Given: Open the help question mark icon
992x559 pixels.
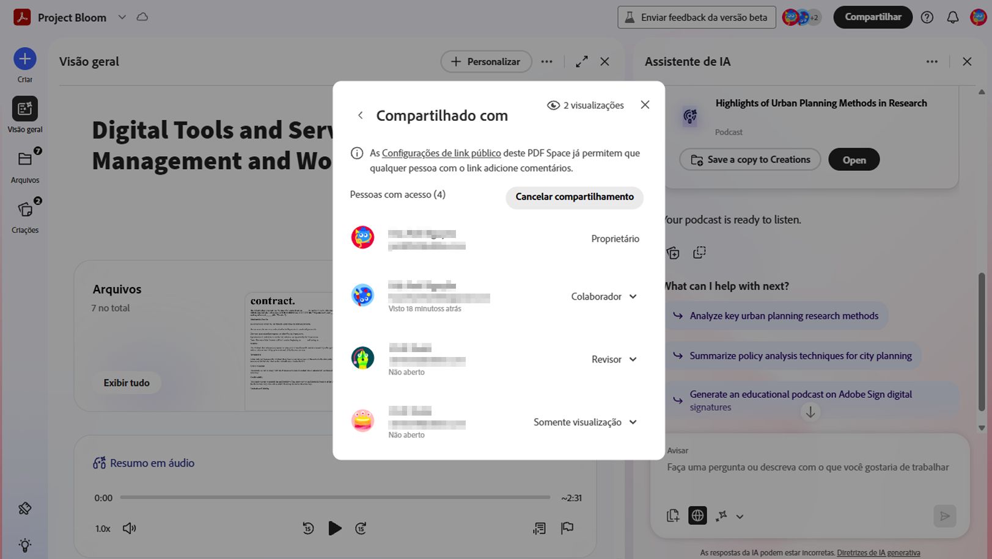Looking at the screenshot, I should point(927,17).
